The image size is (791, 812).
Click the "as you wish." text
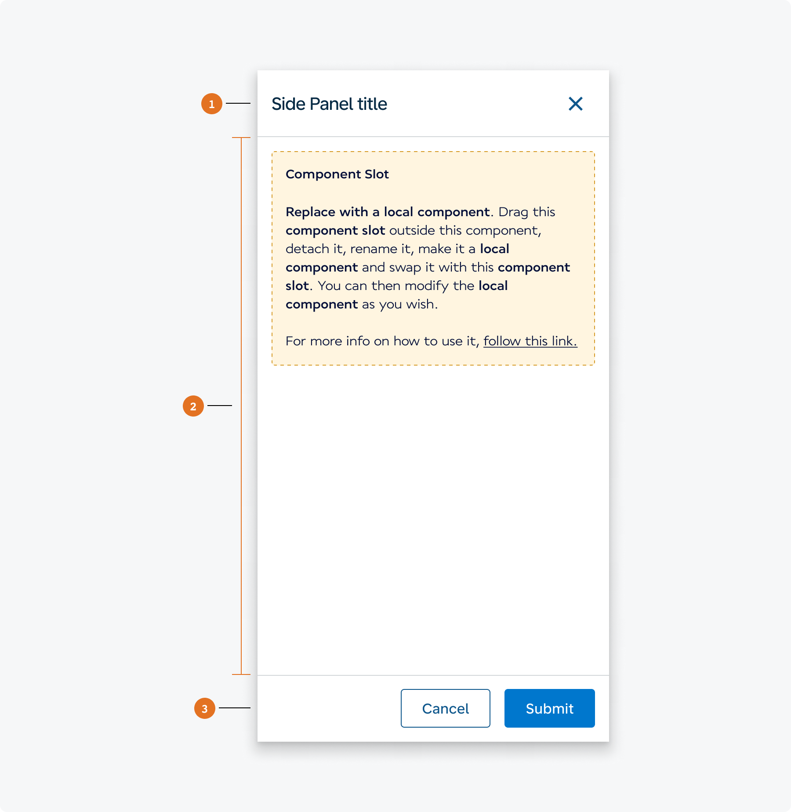tap(399, 304)
